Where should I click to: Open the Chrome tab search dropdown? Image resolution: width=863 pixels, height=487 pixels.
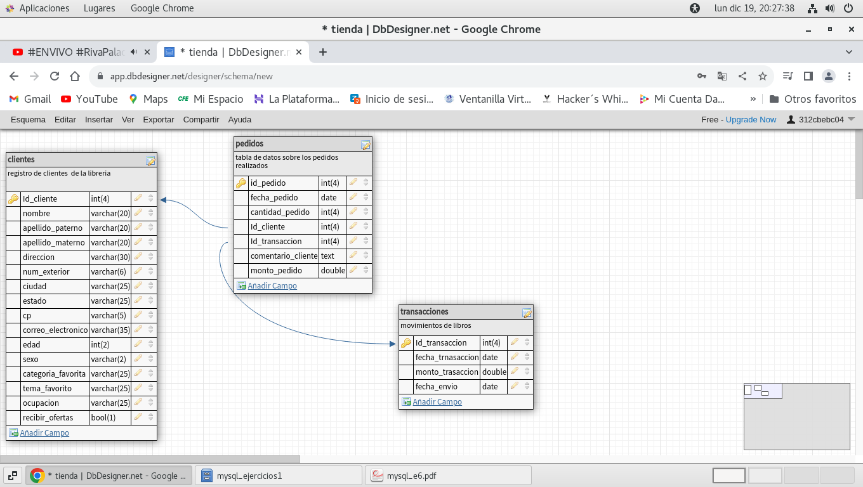coord(849,52)
